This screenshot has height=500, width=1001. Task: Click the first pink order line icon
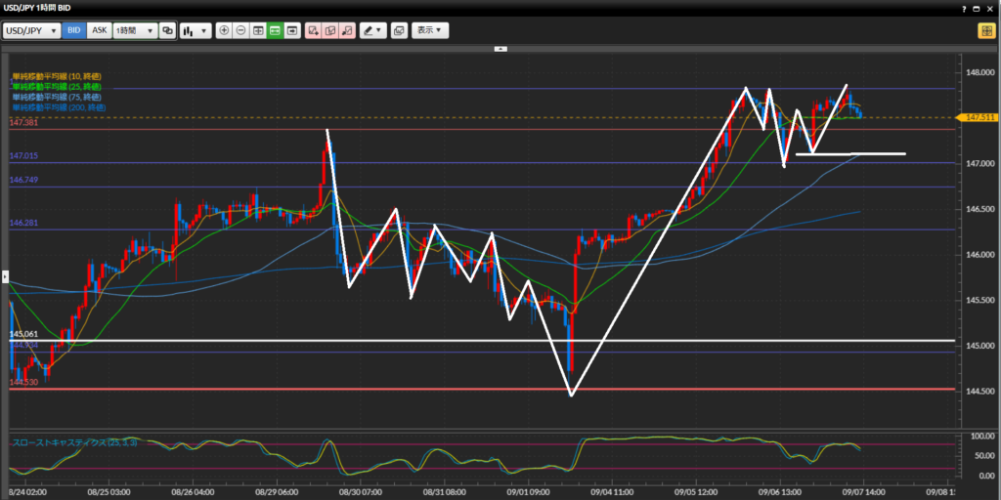pyautogui.click(x=313, y=30)
